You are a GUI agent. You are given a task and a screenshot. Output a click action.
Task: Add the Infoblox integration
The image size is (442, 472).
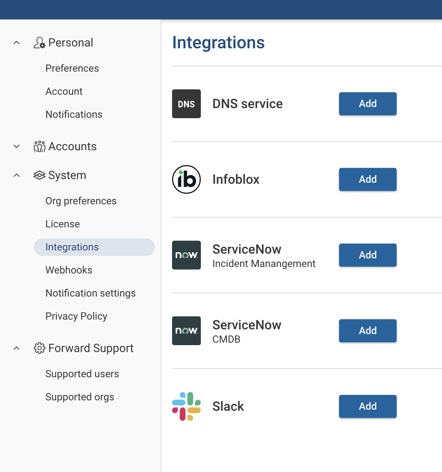click(367, 179)
